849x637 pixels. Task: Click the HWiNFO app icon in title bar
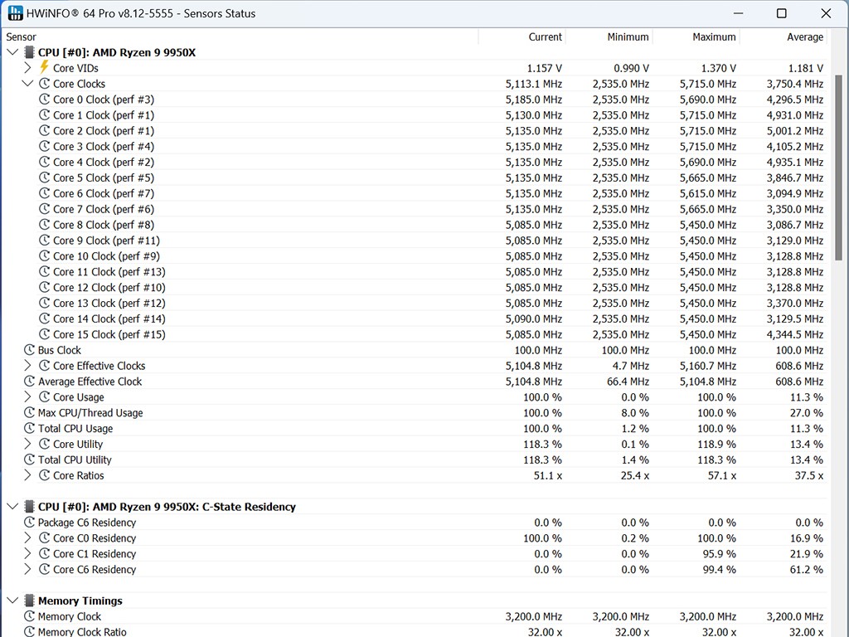[15, 13]
